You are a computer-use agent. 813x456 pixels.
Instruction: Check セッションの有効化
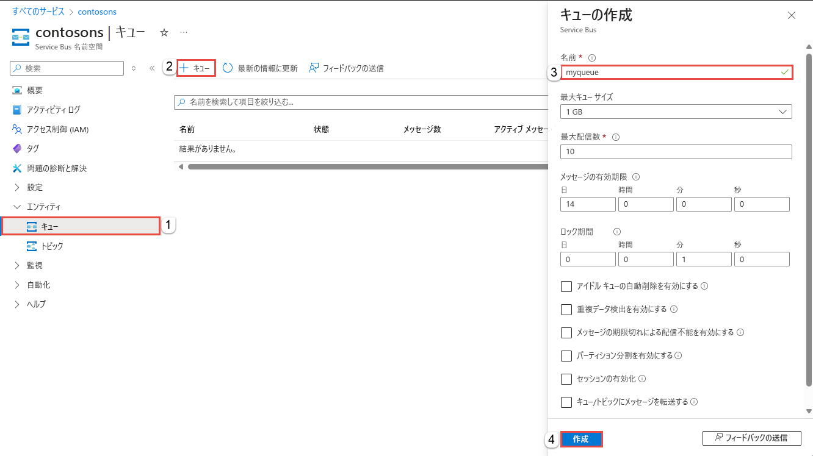click(x=566, y=379)
